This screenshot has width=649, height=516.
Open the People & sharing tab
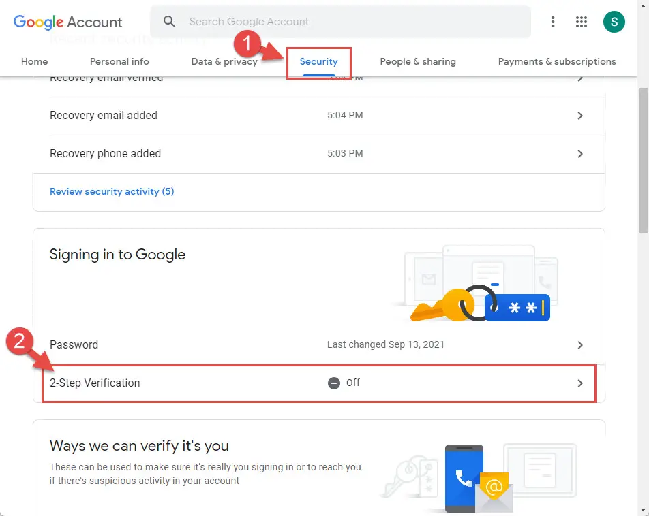point(418,61)
